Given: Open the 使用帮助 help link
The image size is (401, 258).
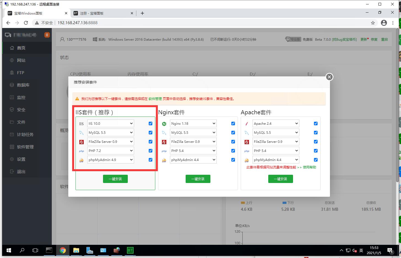Looking at the screenshot, I should [310, 167].
